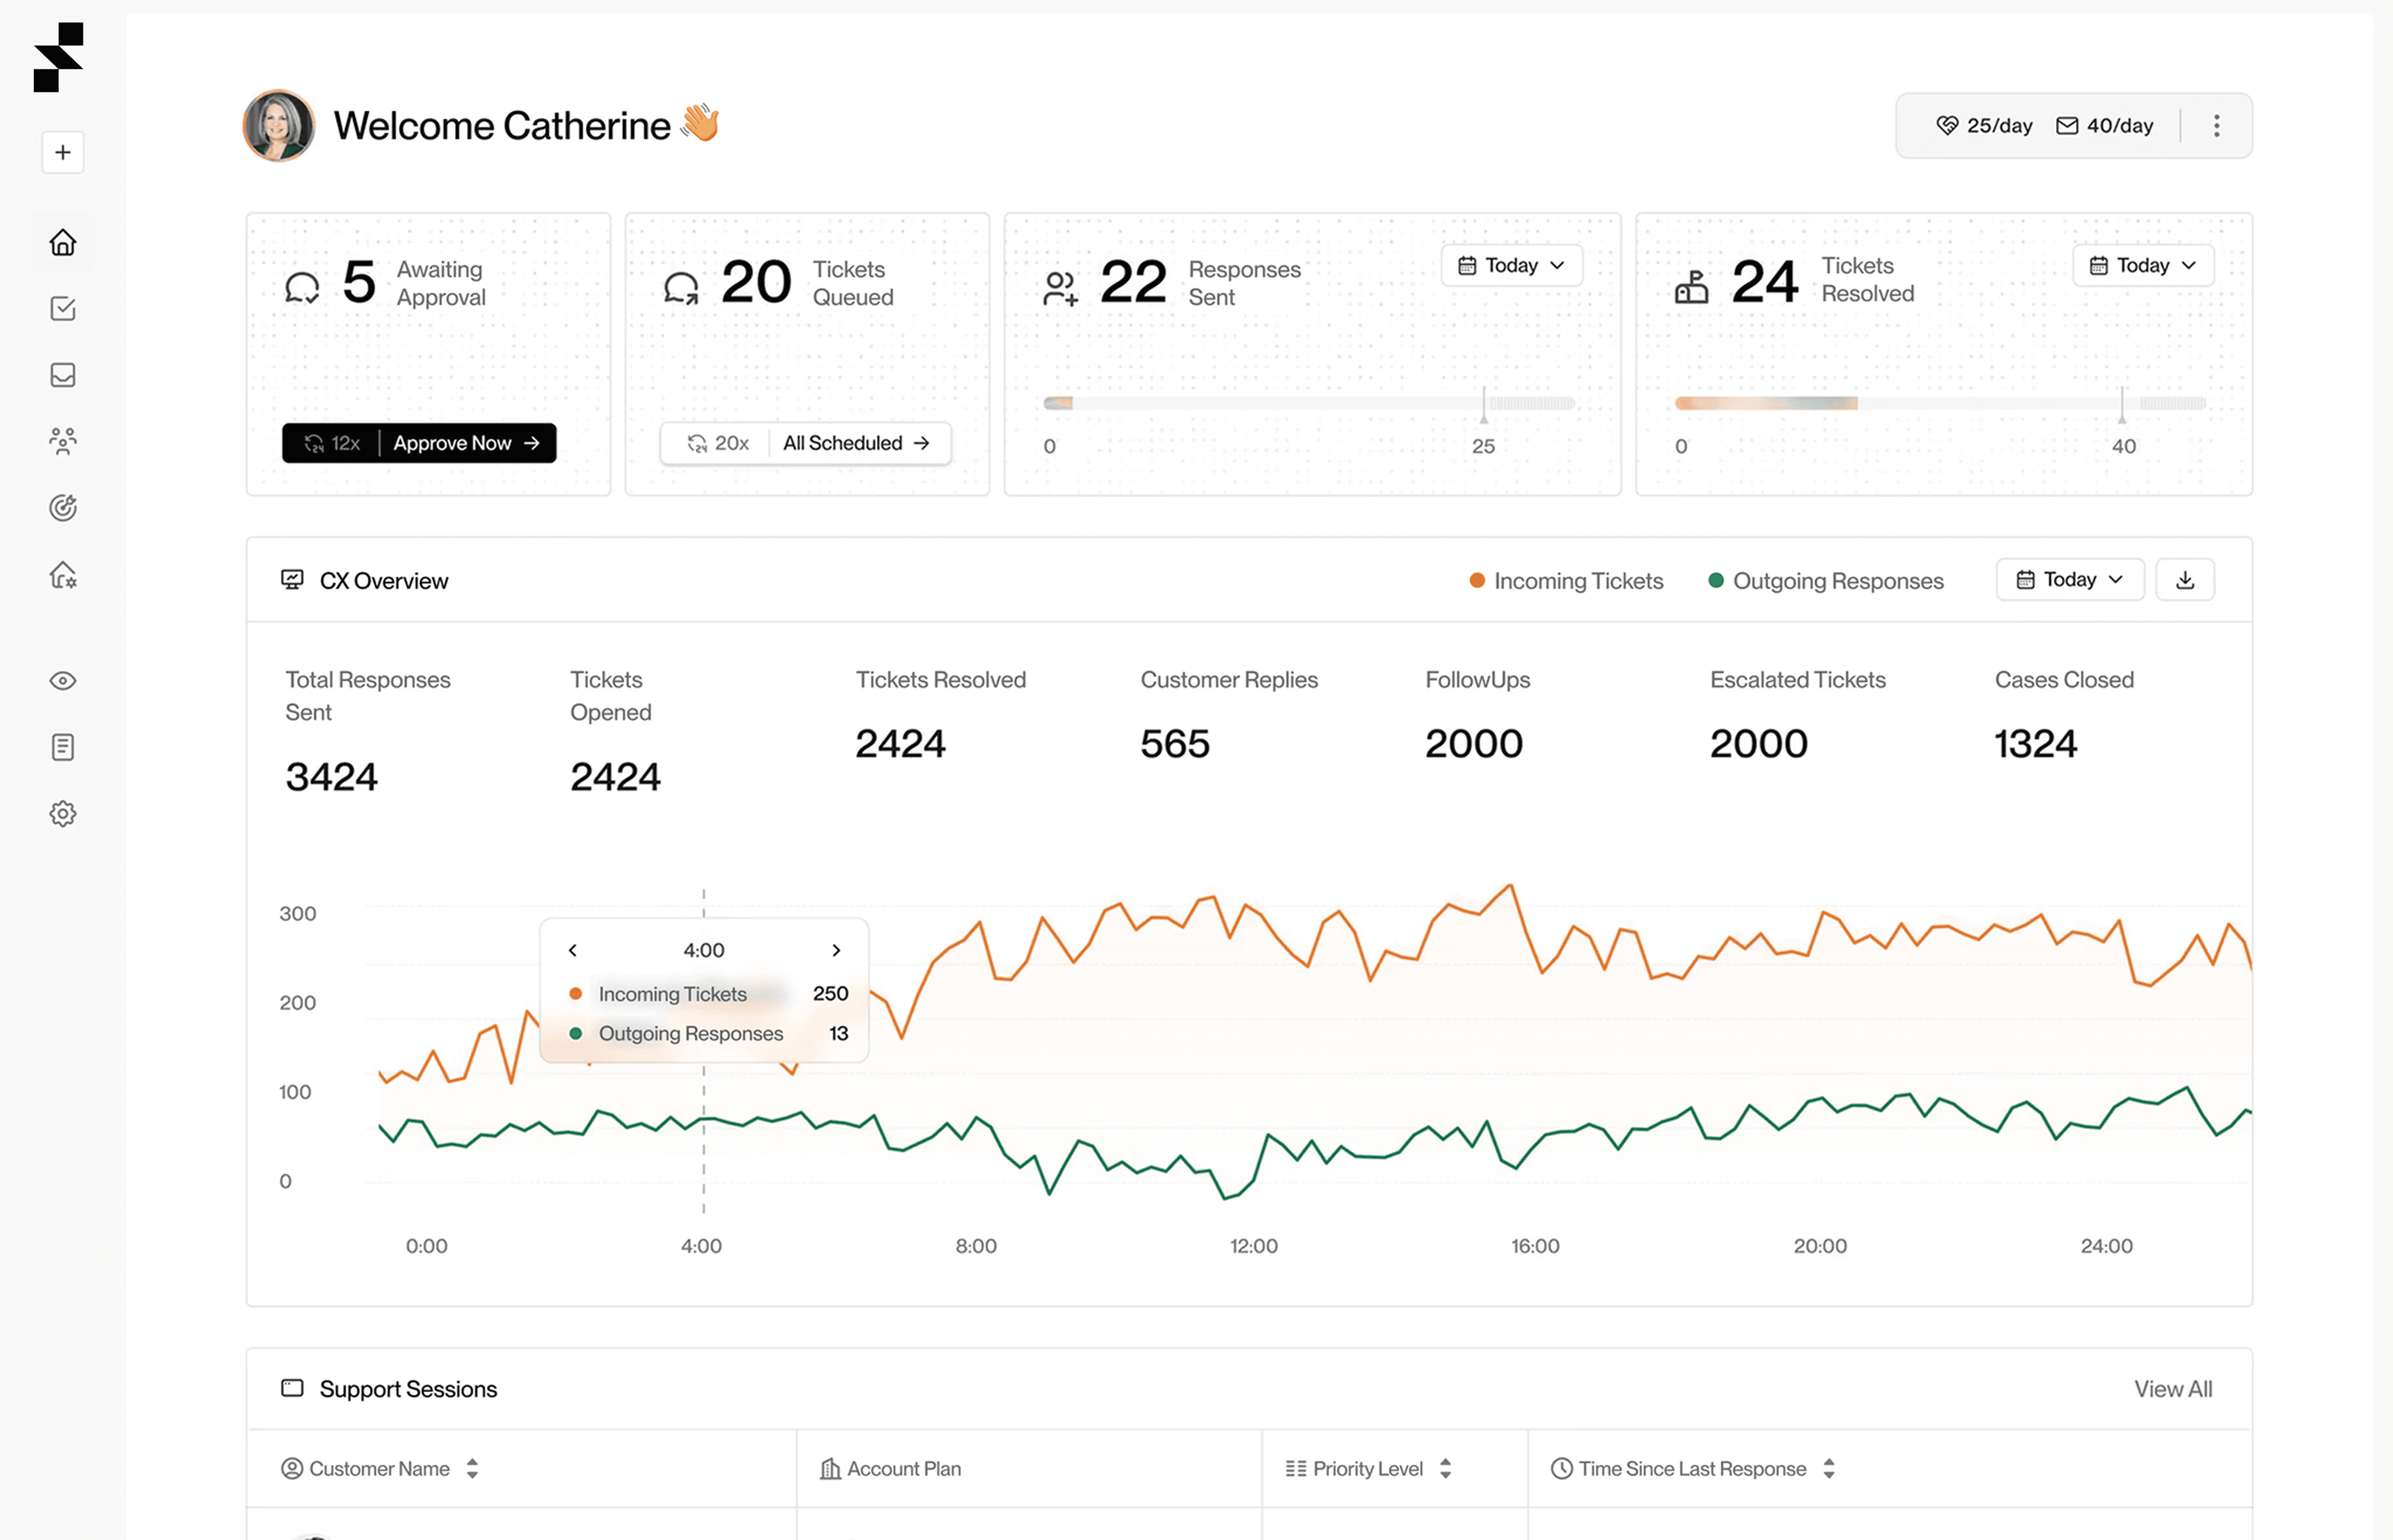This screenshot has width=2393, height=1540.
Task: Open the team members sidebar icon
Action: point(63,441)
